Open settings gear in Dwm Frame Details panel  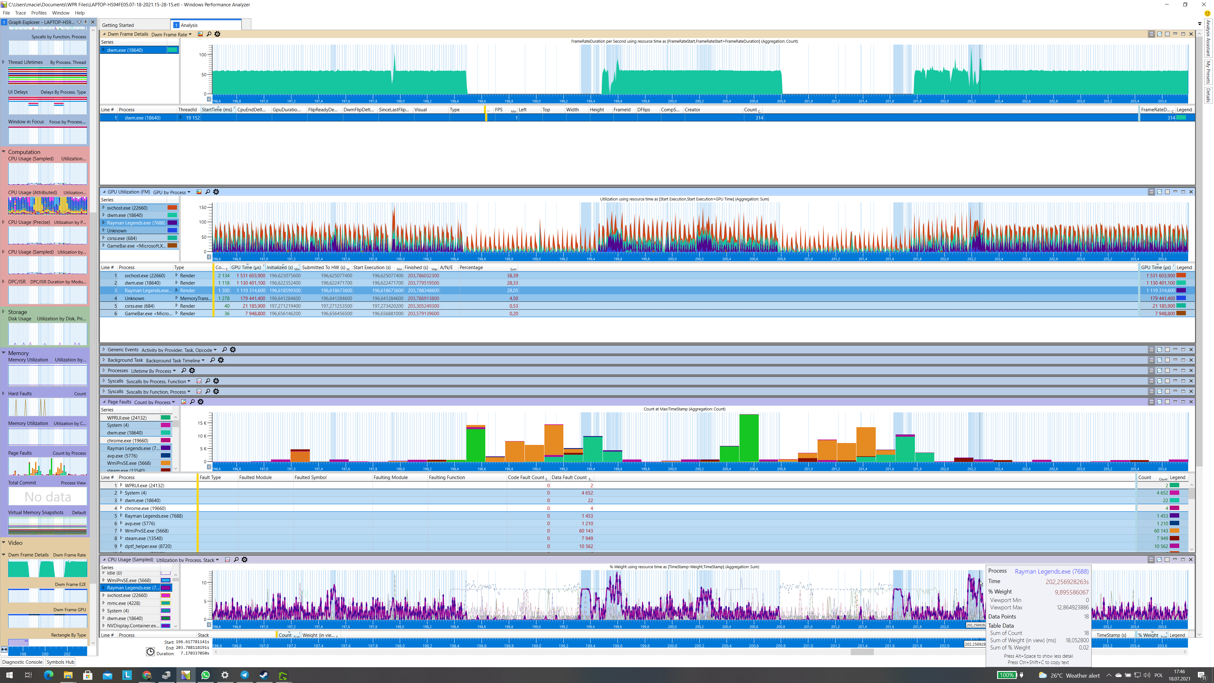point(217,34)
